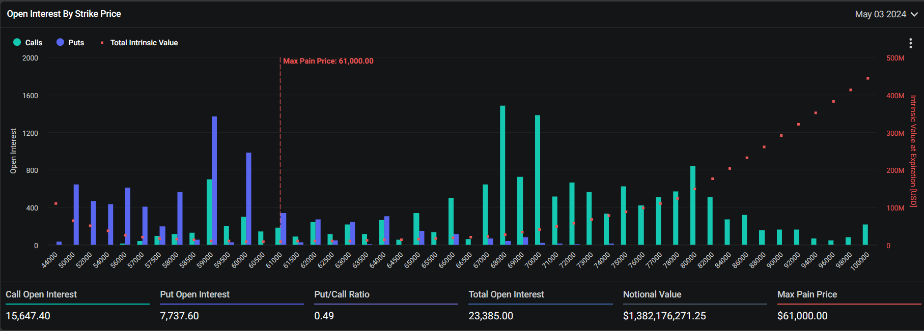Click the Put/Call Ratio stat header

pyautogui.click(x=342, y=294)
